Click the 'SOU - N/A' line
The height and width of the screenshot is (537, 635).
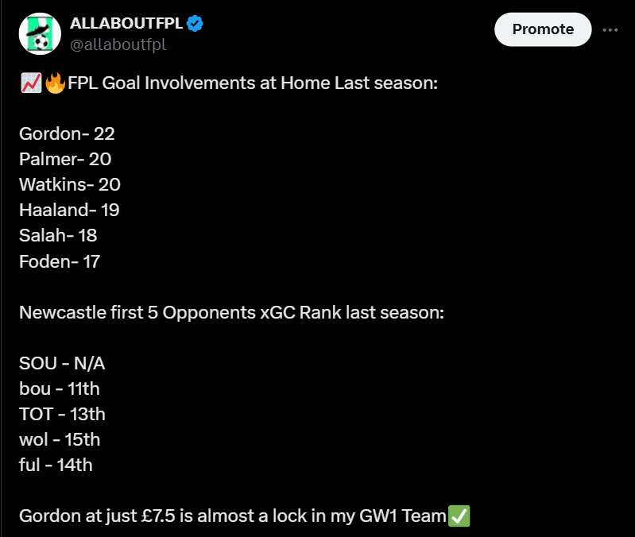(x=62, y=363)
